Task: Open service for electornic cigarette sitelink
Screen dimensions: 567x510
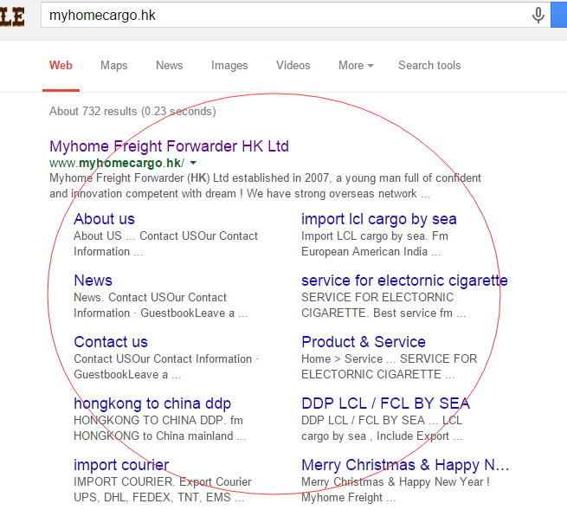Action: 404,281
